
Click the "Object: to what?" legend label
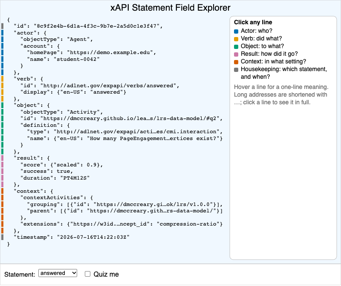pos(262,46)
